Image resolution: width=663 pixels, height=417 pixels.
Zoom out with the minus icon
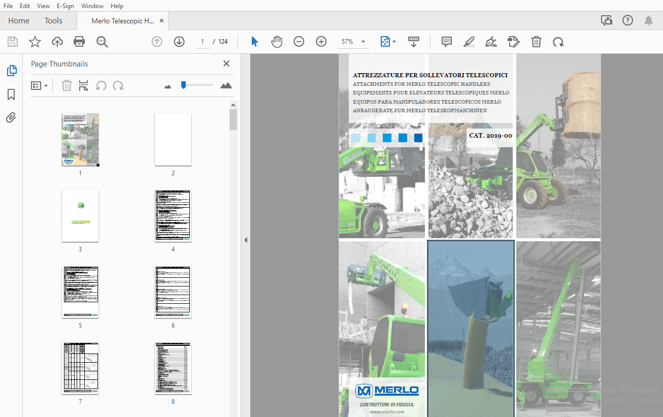[299, 42]
